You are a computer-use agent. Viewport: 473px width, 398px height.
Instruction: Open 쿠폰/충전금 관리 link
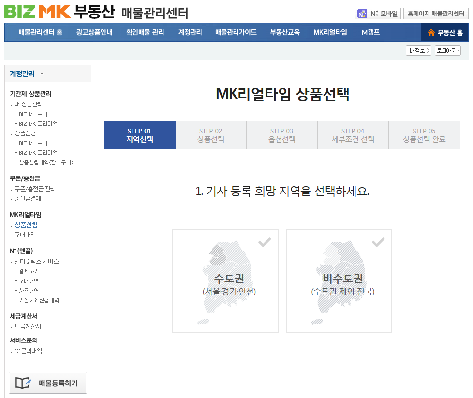[35, 189]
